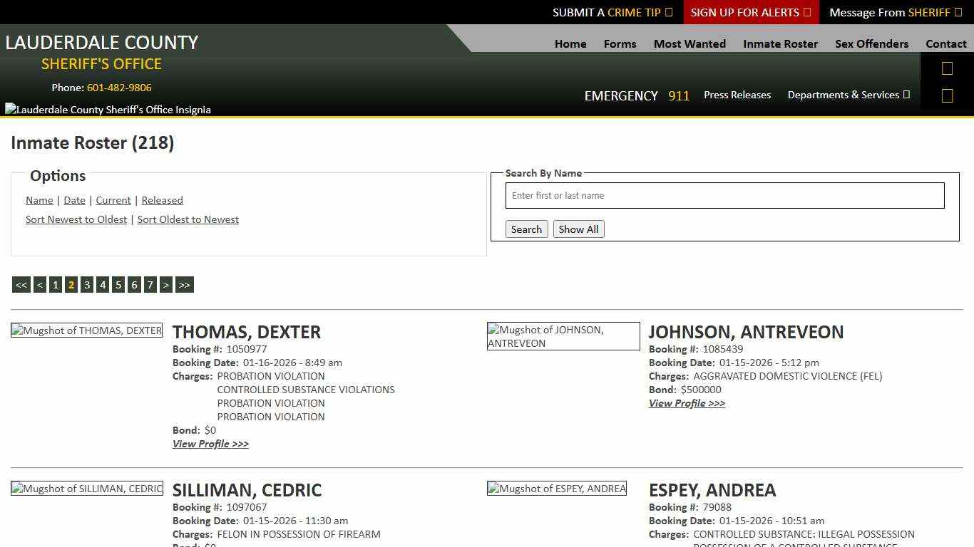Call the phone number 601-482-9806
Screen dimensions: 974x547
(x=119, y=87)
